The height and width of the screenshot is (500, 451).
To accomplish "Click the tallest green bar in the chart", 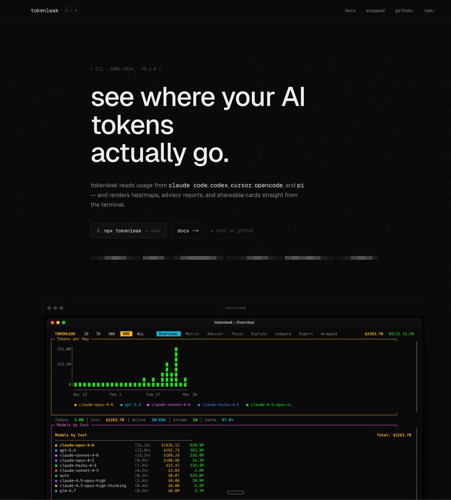I will pos(176,367).
